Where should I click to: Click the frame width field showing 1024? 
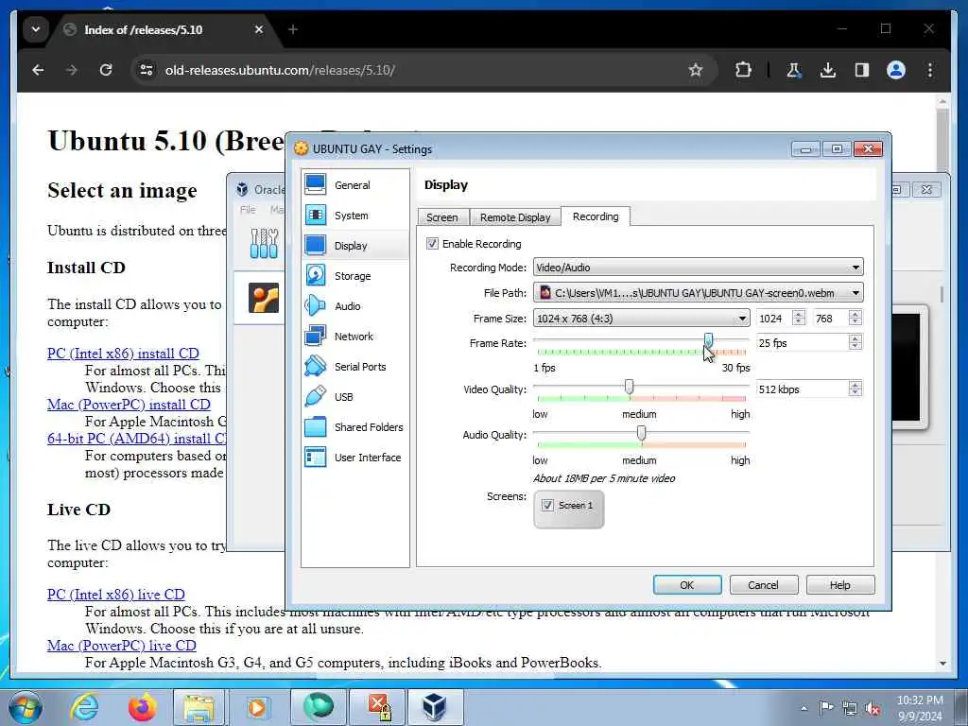pos(775,319)
